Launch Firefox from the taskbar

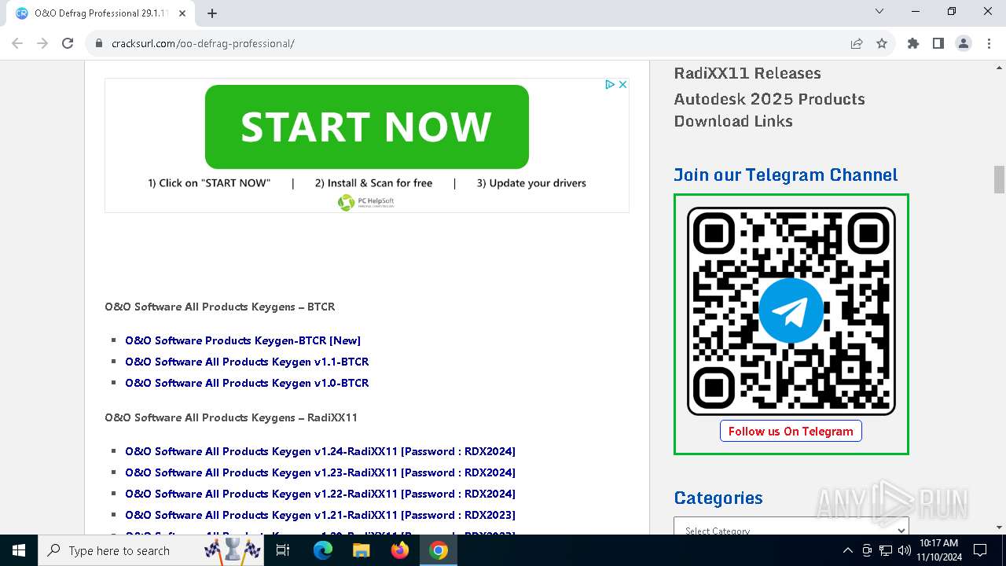[x=400, y=550]
